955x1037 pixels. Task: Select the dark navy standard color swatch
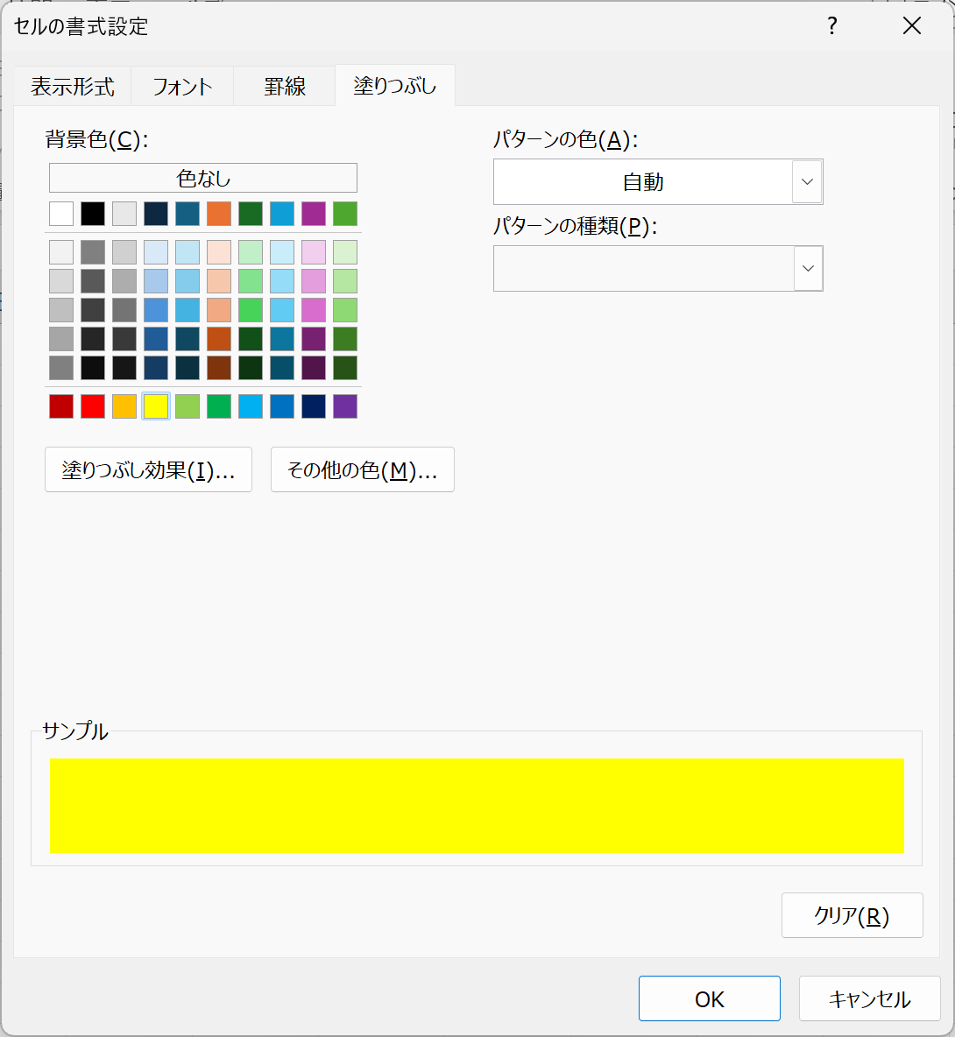pyautogui.click(x=314, y=406)
